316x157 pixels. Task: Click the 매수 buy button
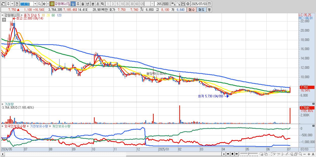(x=192, y=10)
